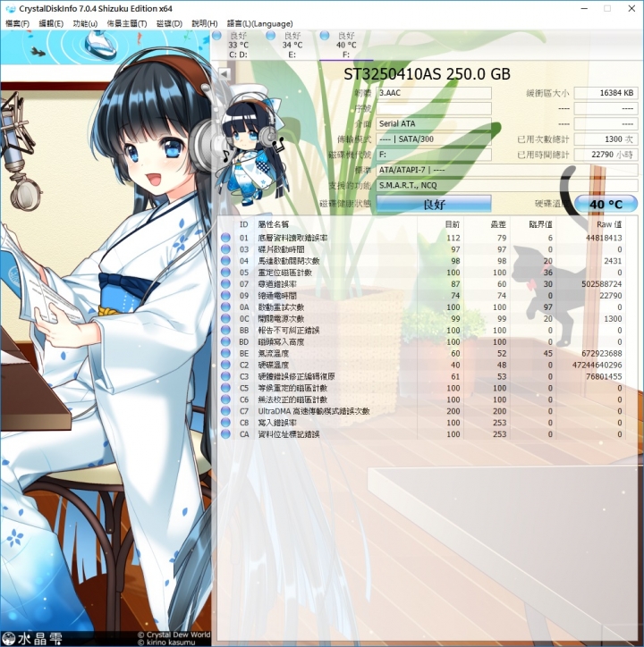Click the ID column header
This screenshot has width=644, height=647.
(243, 224)
